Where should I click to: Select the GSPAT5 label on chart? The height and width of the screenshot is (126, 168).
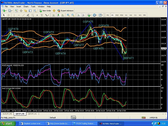pyautogui.click(x=88, y=22)
